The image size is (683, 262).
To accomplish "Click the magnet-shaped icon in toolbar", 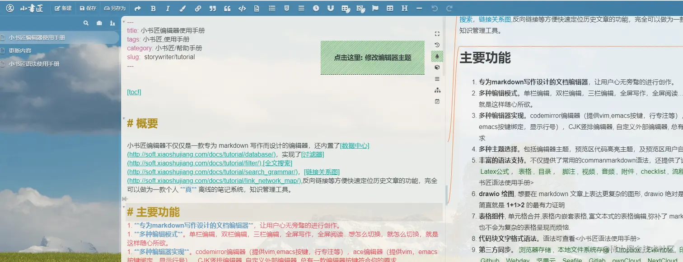I will tap(331, 9).
